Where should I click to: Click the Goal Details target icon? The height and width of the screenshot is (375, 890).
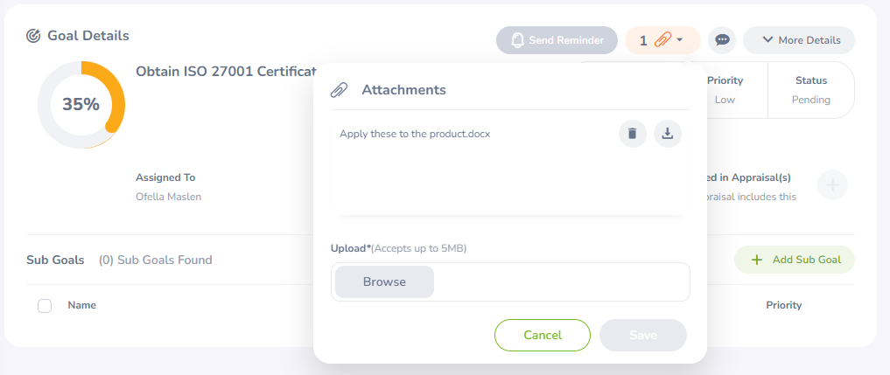pyautogui.click(x=34, y=36)
